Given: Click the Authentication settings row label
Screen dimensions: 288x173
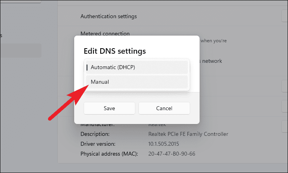Looking at the screenshot, I should [x=108, y=16].
